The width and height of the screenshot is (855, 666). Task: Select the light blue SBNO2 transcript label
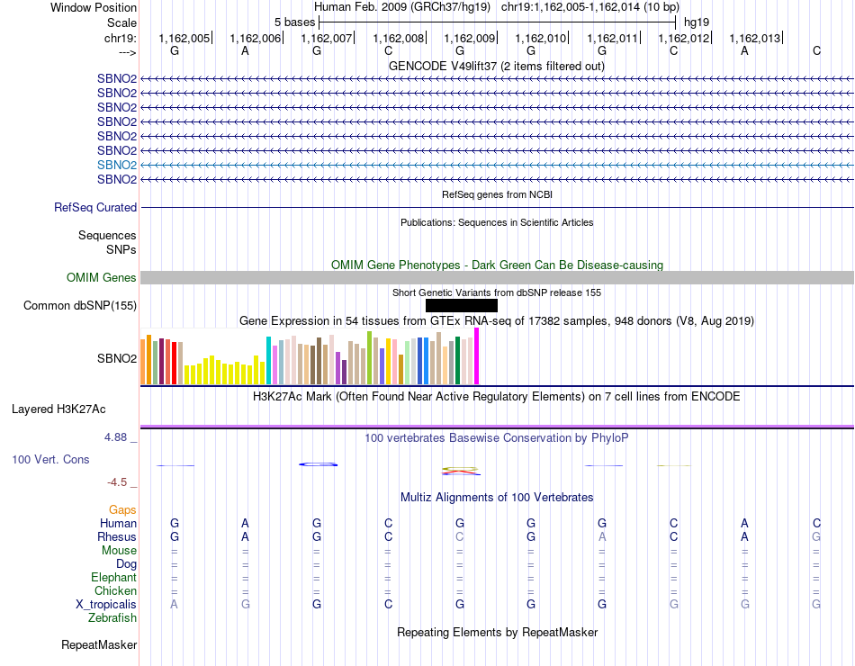click(117, 165)
